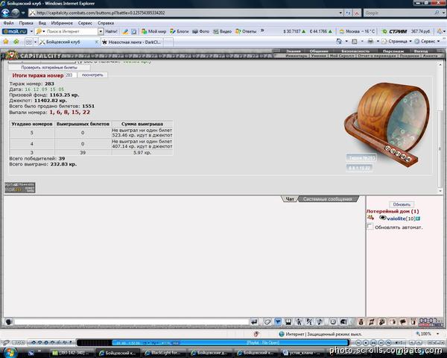Screen dimensions: 447x358
Task: Click the globe zone icon in status bar
Action: 282,333
